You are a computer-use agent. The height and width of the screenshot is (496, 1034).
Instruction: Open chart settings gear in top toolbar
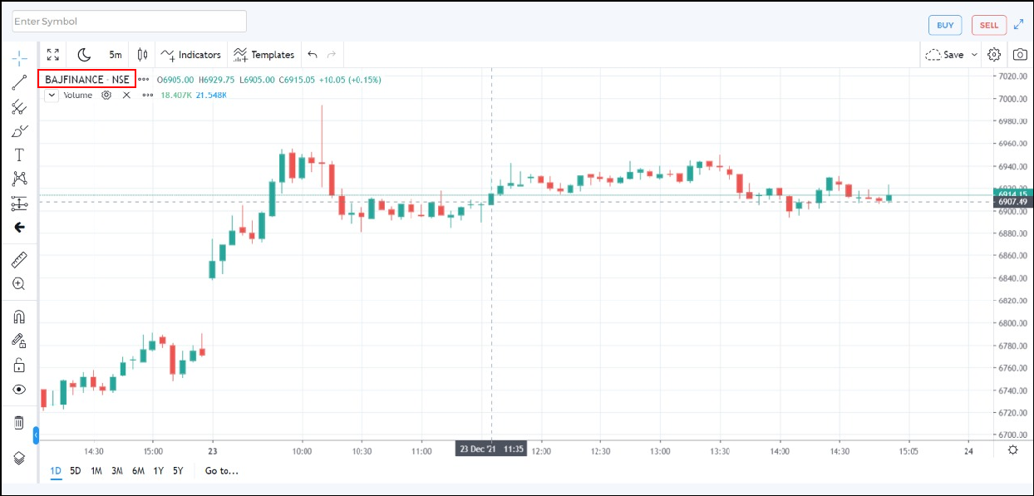click(x=994, y=55)
